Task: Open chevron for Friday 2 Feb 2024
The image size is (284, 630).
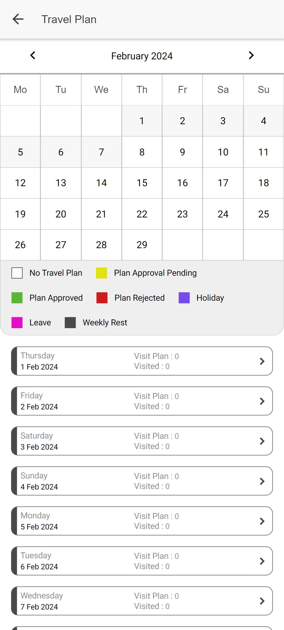Action: [x=262, y=401]
